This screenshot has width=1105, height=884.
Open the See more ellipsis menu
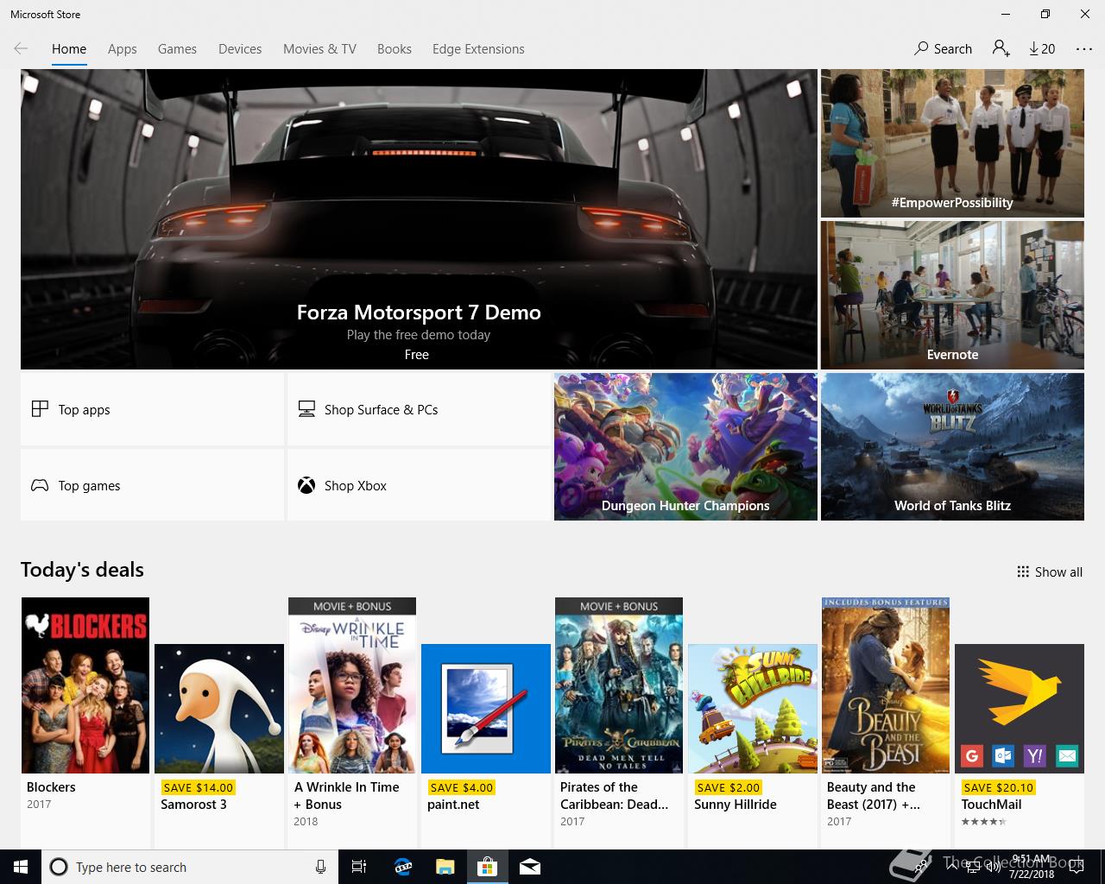1084,49
